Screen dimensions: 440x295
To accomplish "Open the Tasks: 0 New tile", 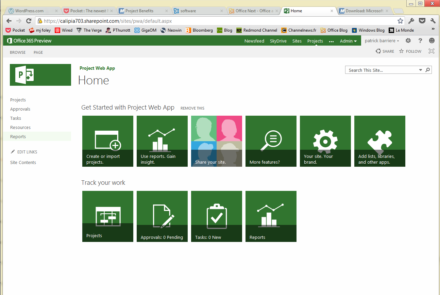I will pyautogui.click(x=217, y=216).
